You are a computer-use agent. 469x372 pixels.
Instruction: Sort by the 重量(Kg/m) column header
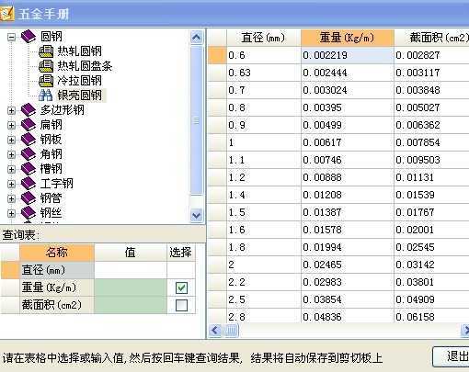point(348,38)
